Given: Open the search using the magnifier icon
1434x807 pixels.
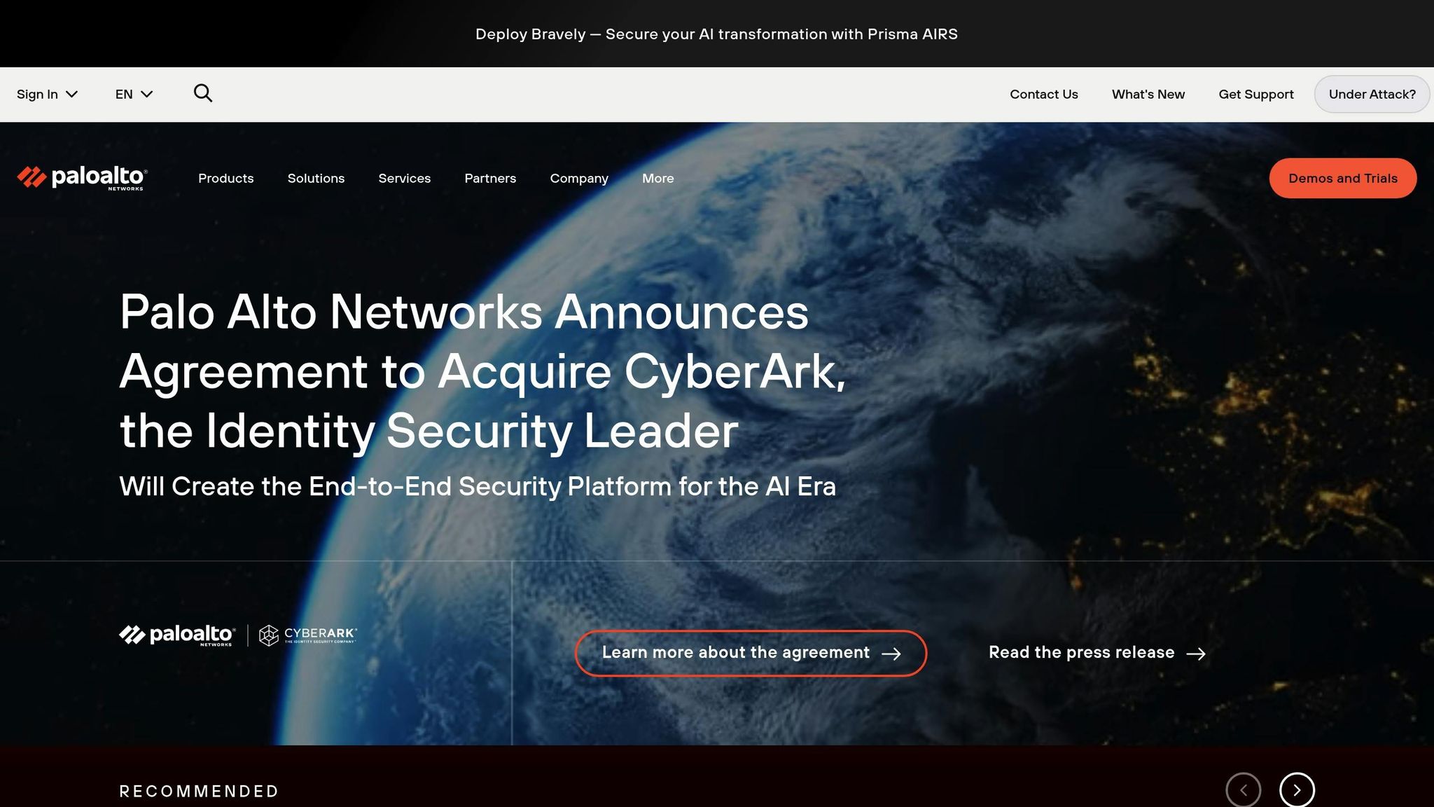Looking at the screenshot, I should (202, 93).
